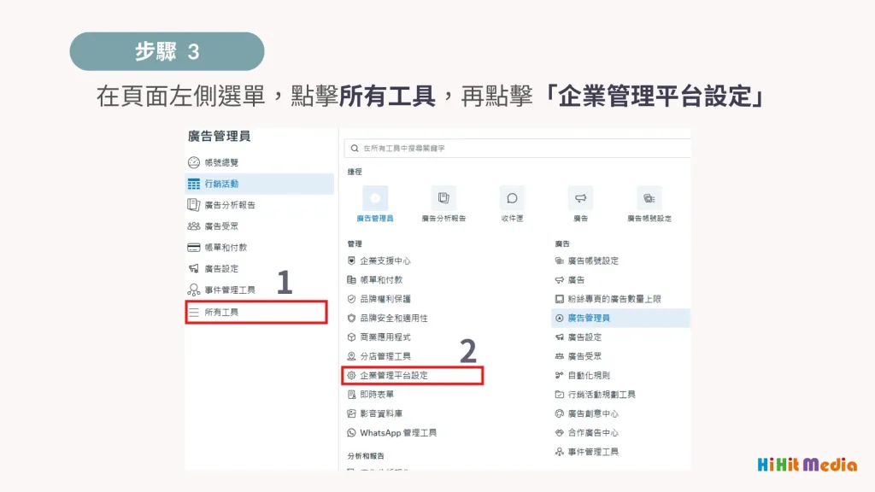
Task: Click the 廣告帳號設定 shortcut icon
Action: point(649,198)
